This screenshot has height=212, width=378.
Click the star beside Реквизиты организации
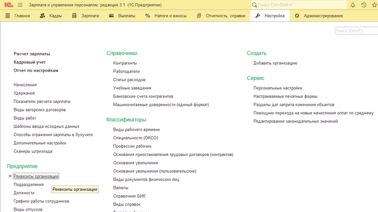[10, 176]
